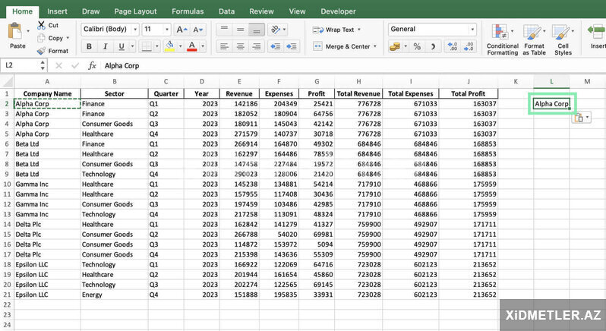606x331 pixels.
Task: Apply comma style format
Action: 434,47
